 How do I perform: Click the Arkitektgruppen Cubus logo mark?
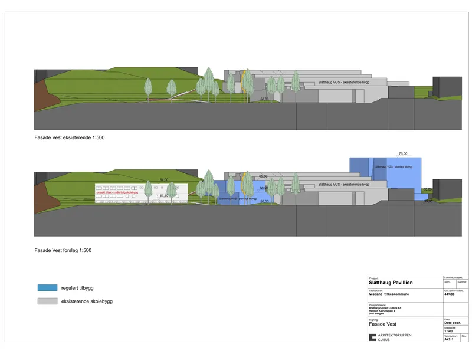click(x=372, y=337)
